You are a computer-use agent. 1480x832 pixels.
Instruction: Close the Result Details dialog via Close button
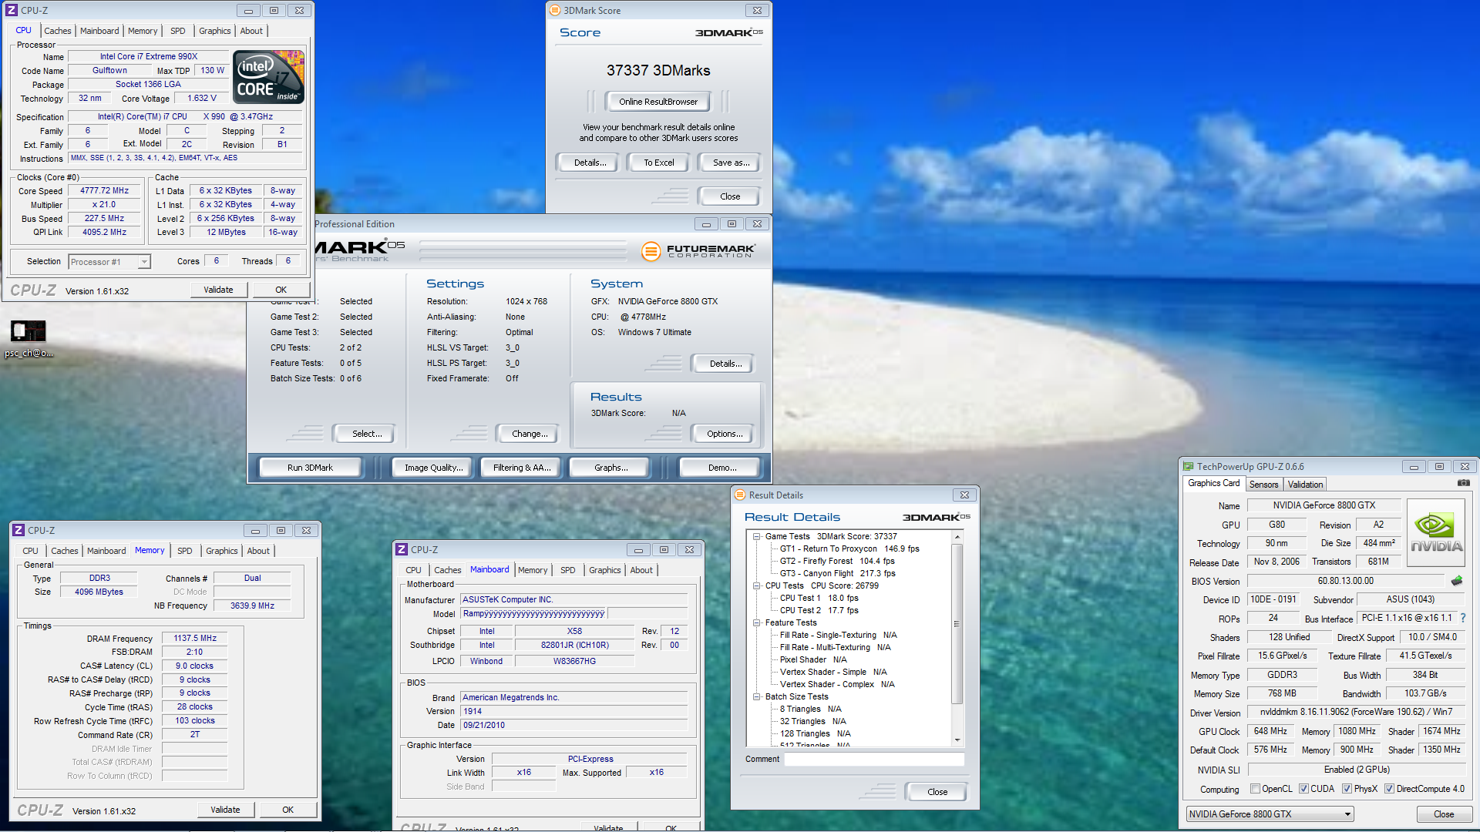pyautogui.click(x=937, y=791)
